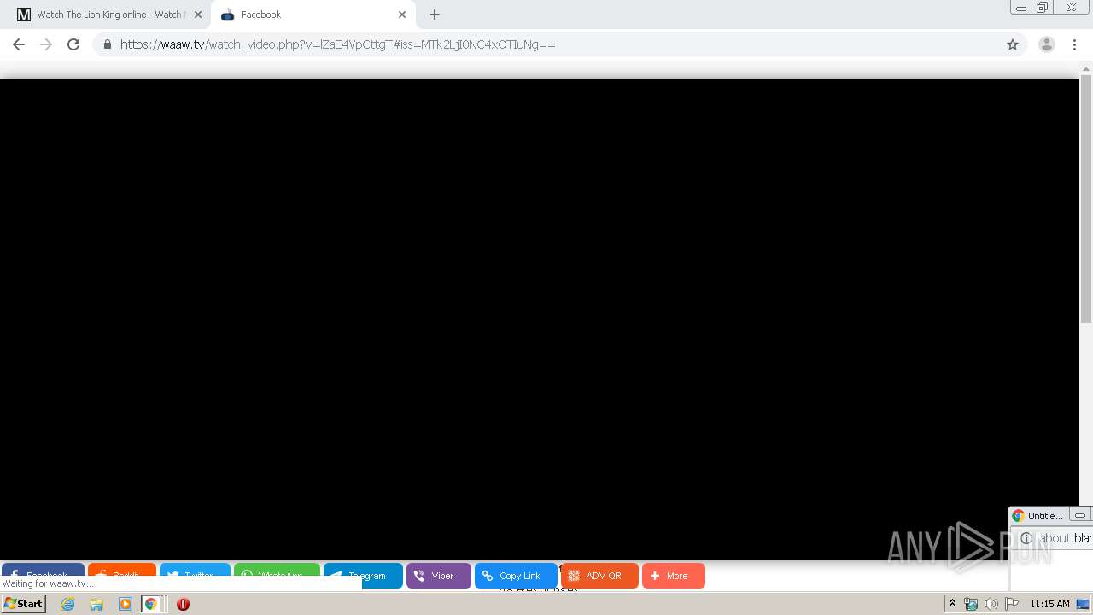Share via WhatsApp button
1093x615 pixels.
(x=277, y=570)
